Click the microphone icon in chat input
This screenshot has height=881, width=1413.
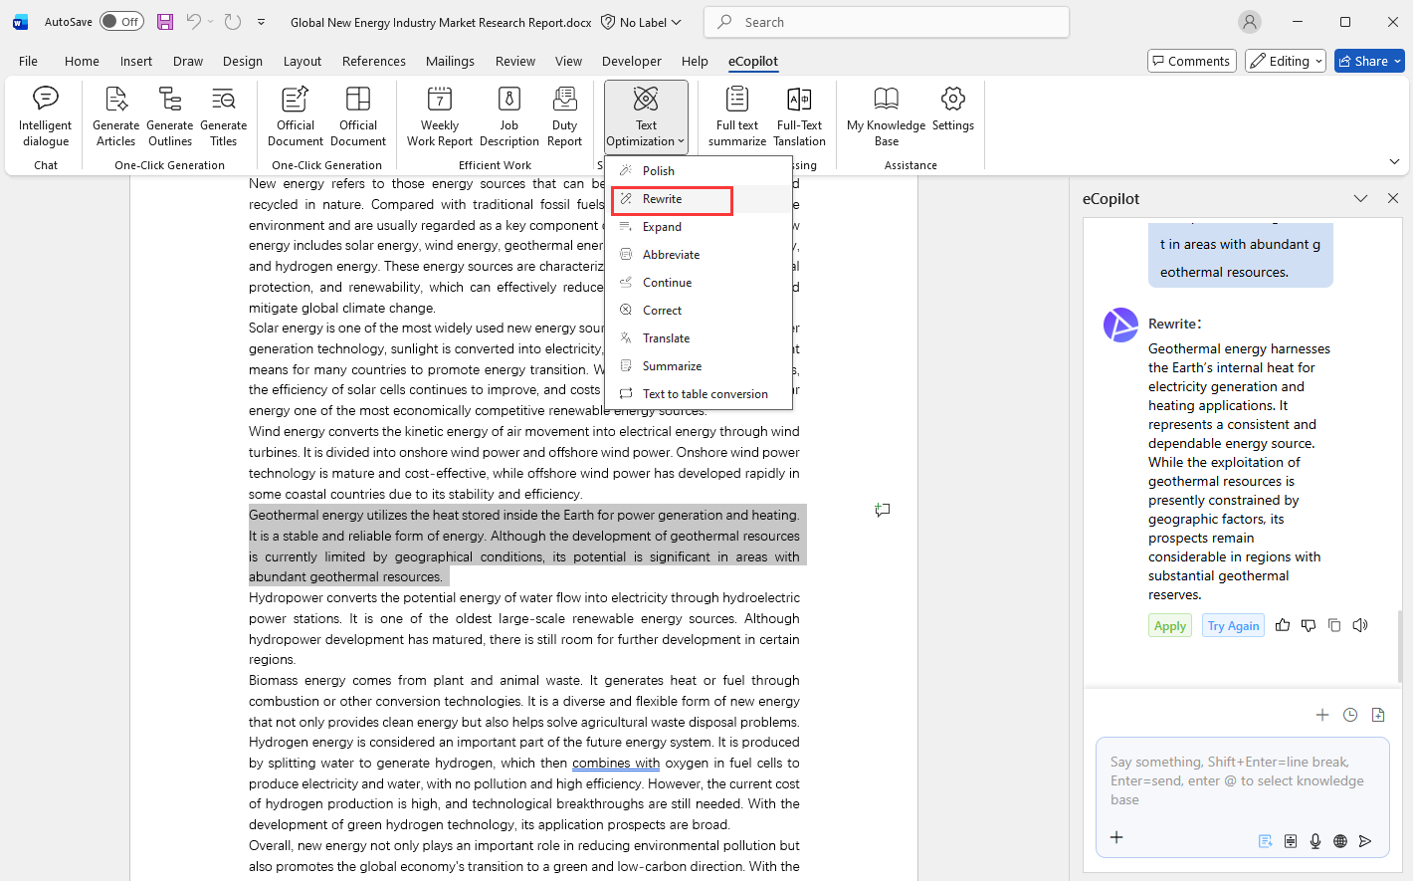(1315, 841)
